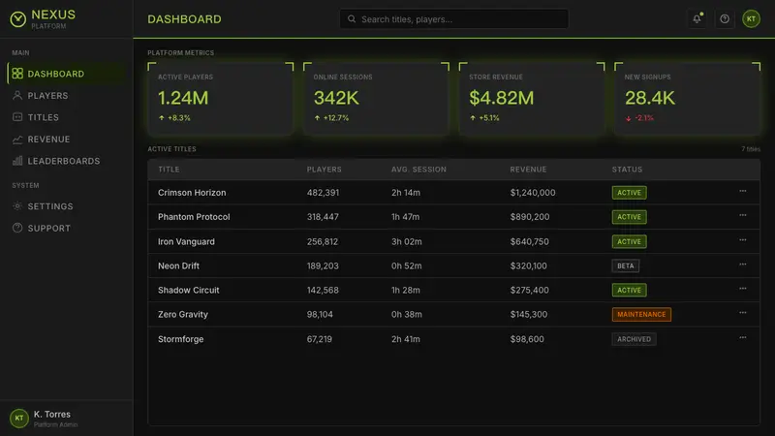
Task: Select the Iron Vanguard title
Action: pos(186,241)
